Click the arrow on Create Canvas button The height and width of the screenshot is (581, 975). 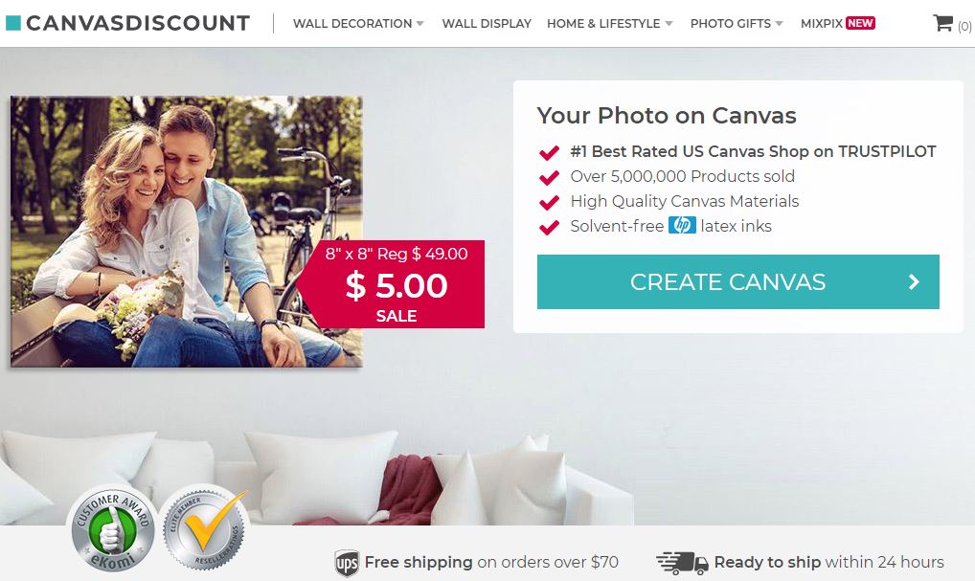click(x=914, y=282)
